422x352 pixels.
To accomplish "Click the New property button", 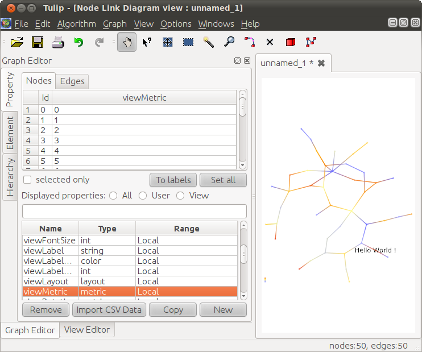I will [223, 310].
